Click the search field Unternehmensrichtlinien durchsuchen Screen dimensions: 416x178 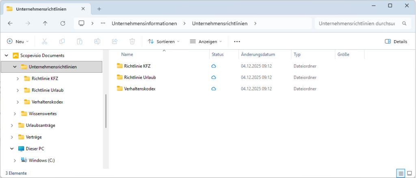tap(357, 23)
